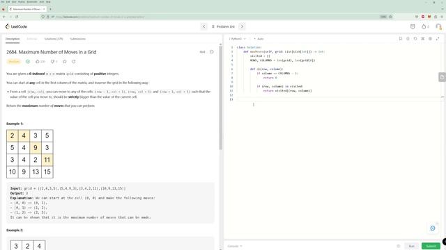Click the side panel icon at the editor's right edge

coord(442,77)
